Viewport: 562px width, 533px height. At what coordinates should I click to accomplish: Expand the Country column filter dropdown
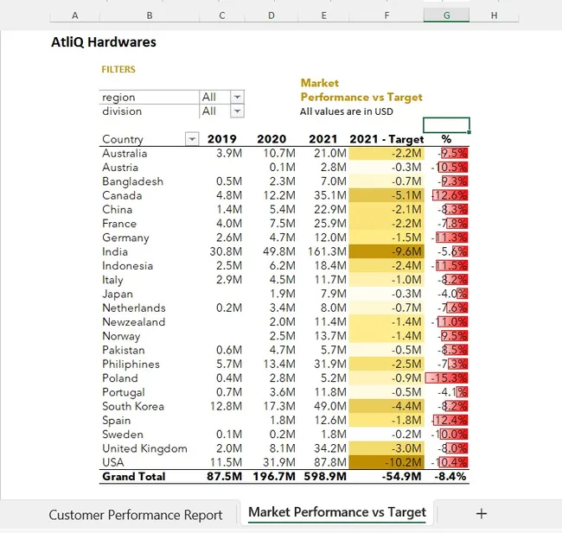(x=191, y=139)
